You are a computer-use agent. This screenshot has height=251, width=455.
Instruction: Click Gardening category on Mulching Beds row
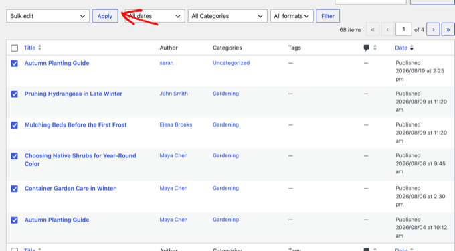click(225, 124)
